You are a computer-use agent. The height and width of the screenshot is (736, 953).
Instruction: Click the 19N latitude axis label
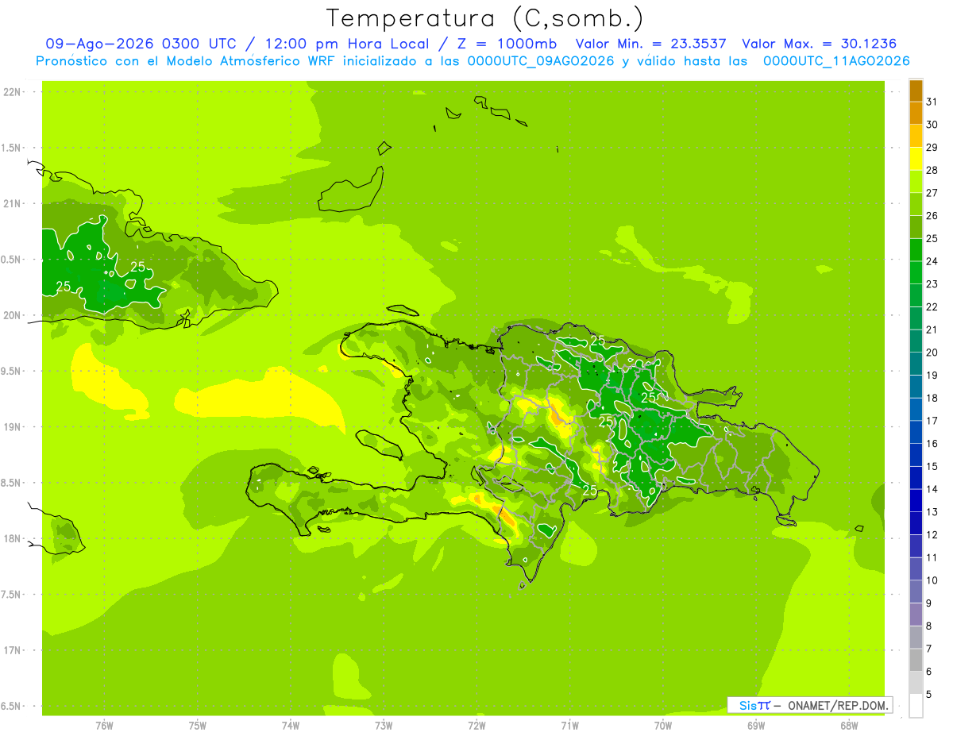[13, 427]
